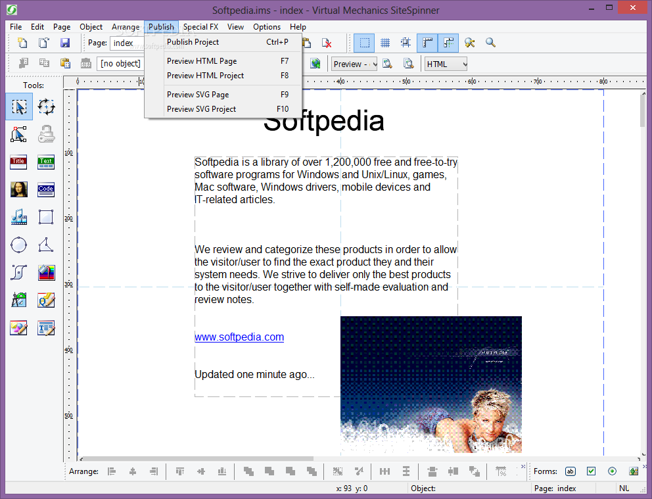Open the Quick editor pencil tool
This screenshot has width=652, height=499.
(46, 300)
